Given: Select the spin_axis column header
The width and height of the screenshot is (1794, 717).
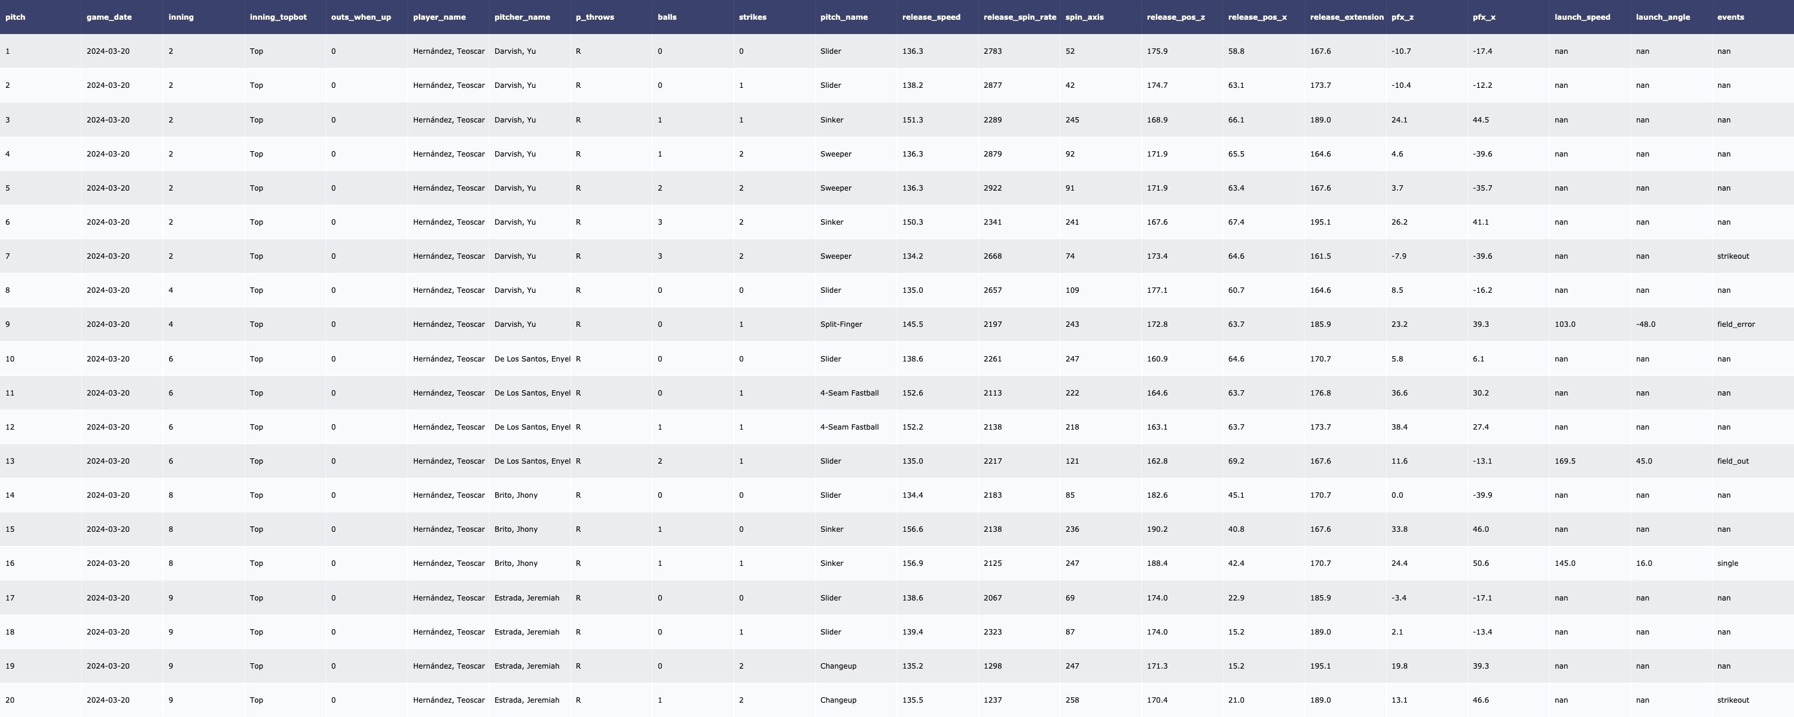Looking at the screenshot, I should (1084, 17).
